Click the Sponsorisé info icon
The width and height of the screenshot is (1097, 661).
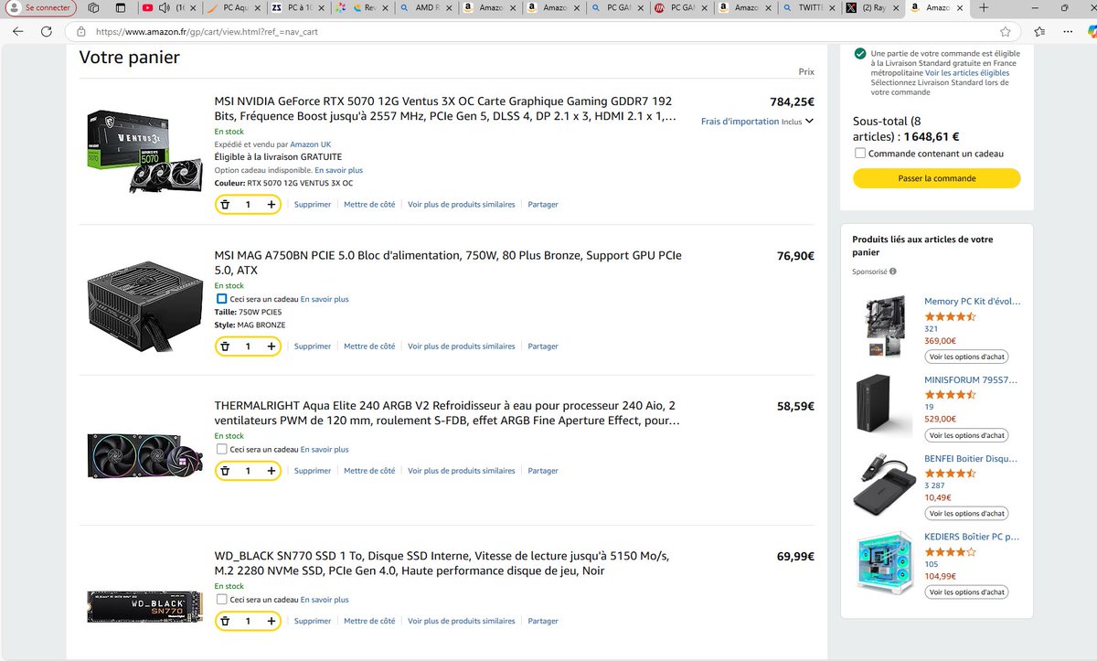pyautogui.click(x=893, y=272)
